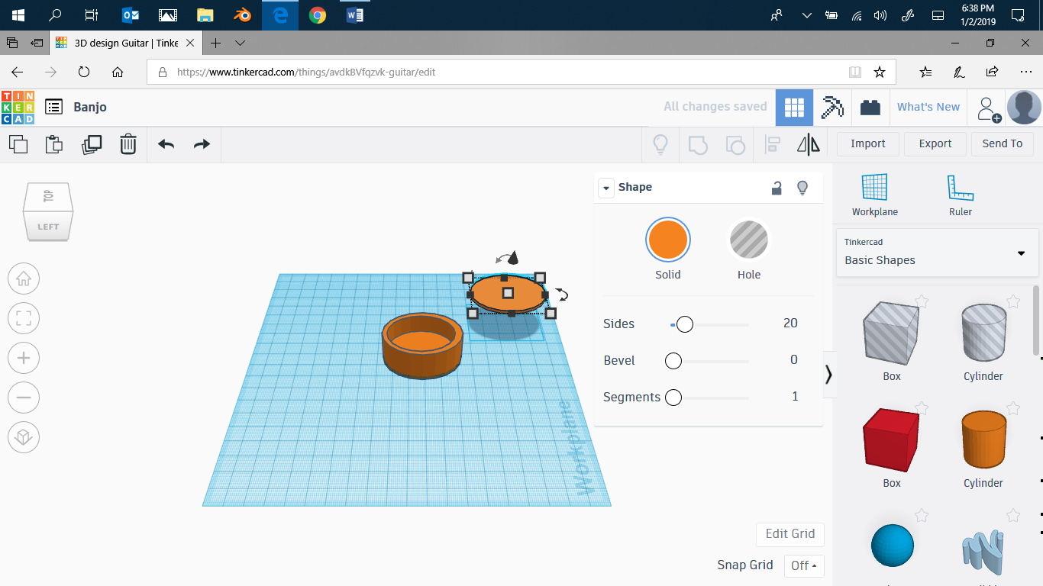Zoom in with the plus button
This screenshot has width=1043, height=586.
(x=24, y=358)
